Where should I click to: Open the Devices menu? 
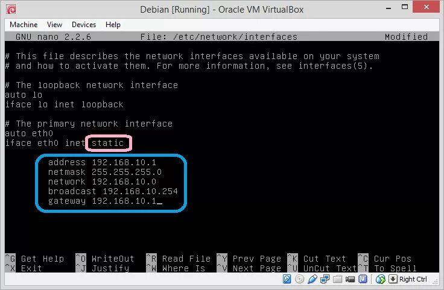tap(84, 25)
